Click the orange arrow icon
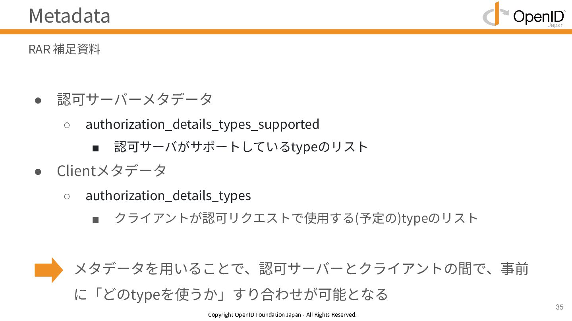572x321 pixels. [49, 270]
